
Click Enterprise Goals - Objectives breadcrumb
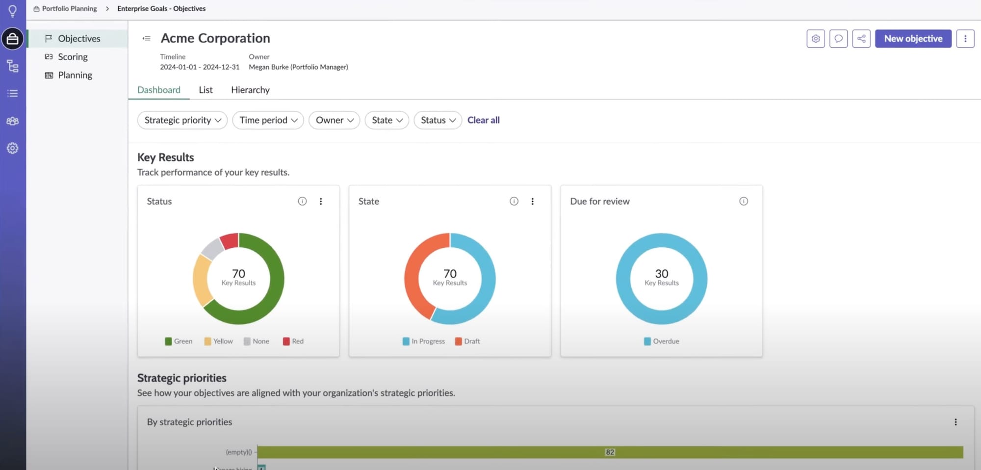click(x=161, y=9)
